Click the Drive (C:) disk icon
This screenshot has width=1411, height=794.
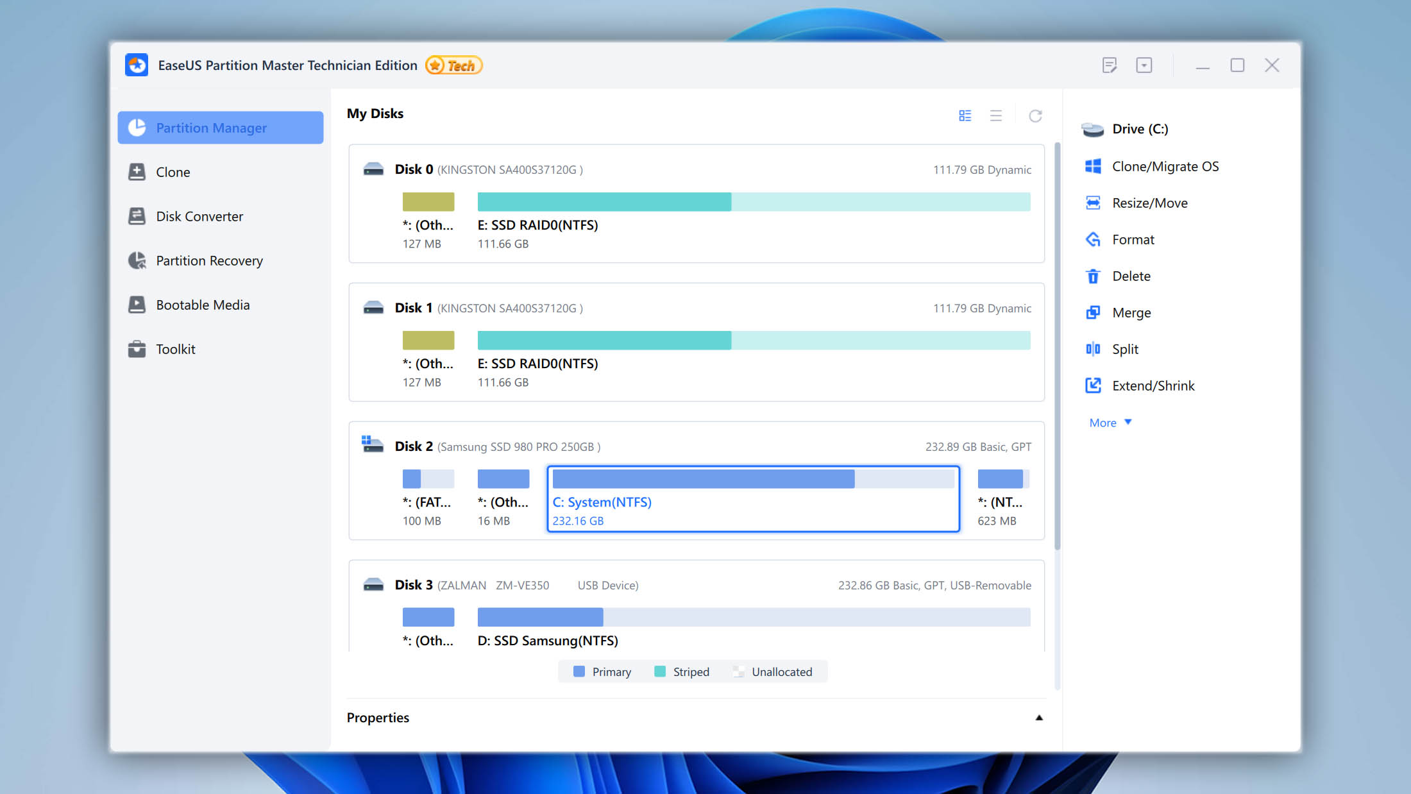(1092, 130)
